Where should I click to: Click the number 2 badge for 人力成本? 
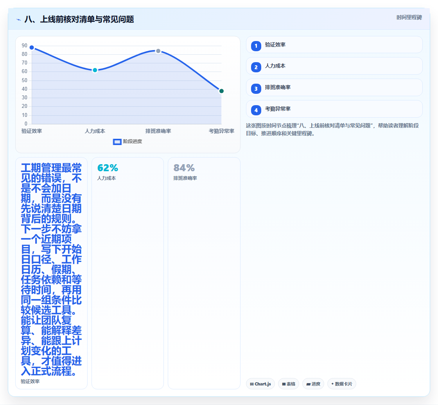pyautogui.click(x=256, y=67)
